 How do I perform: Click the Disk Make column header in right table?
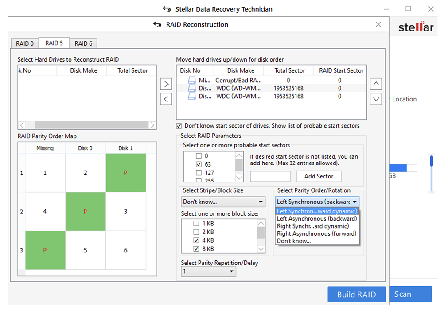coord(241,70)
